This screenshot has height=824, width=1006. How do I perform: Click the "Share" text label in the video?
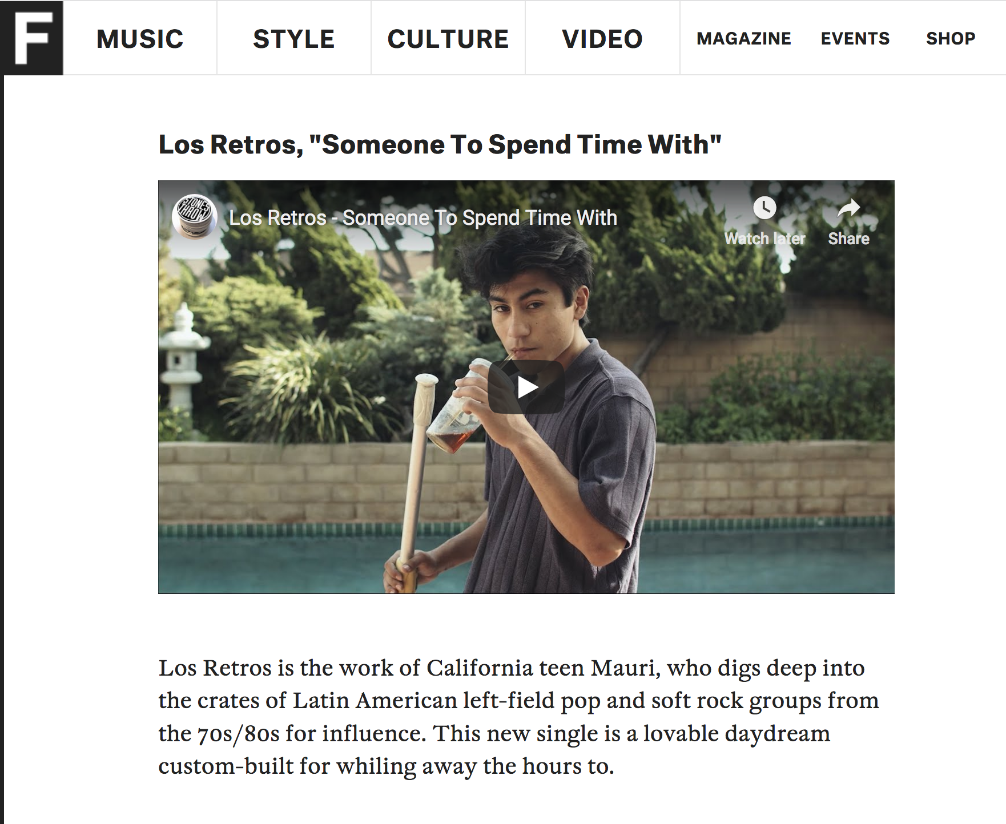(x=848, y=239)
